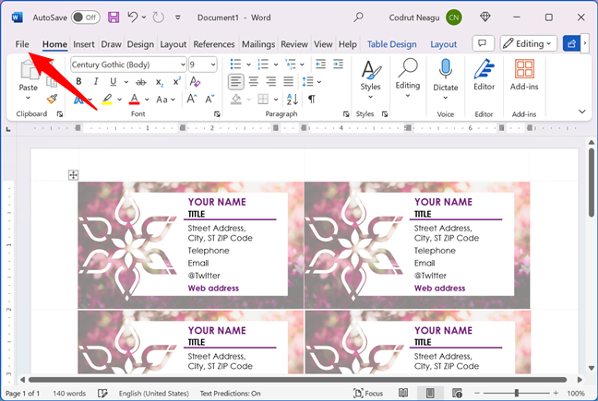
Task: Toggle Subscript formatting
Action: [159, 82]
